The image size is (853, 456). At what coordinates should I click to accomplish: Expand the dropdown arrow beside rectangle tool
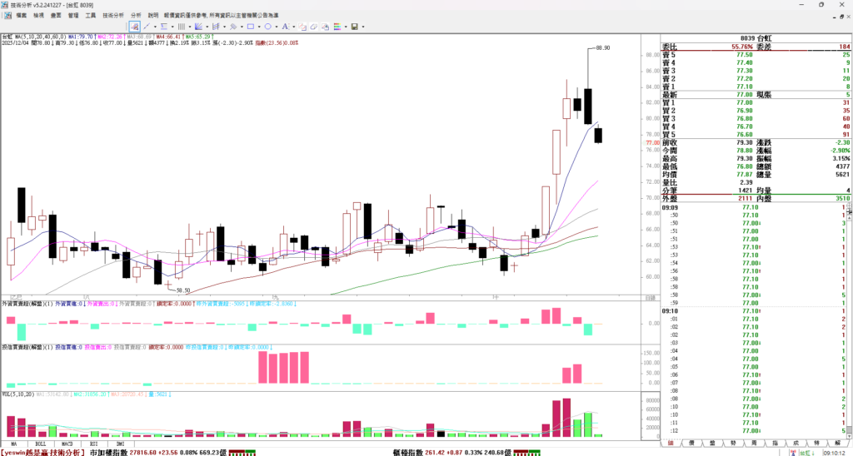click(x=259, y=27)
